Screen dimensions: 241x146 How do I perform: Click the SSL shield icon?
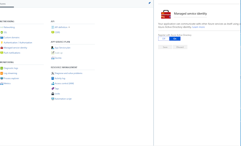pyautogui.click(x=2, y=32)
